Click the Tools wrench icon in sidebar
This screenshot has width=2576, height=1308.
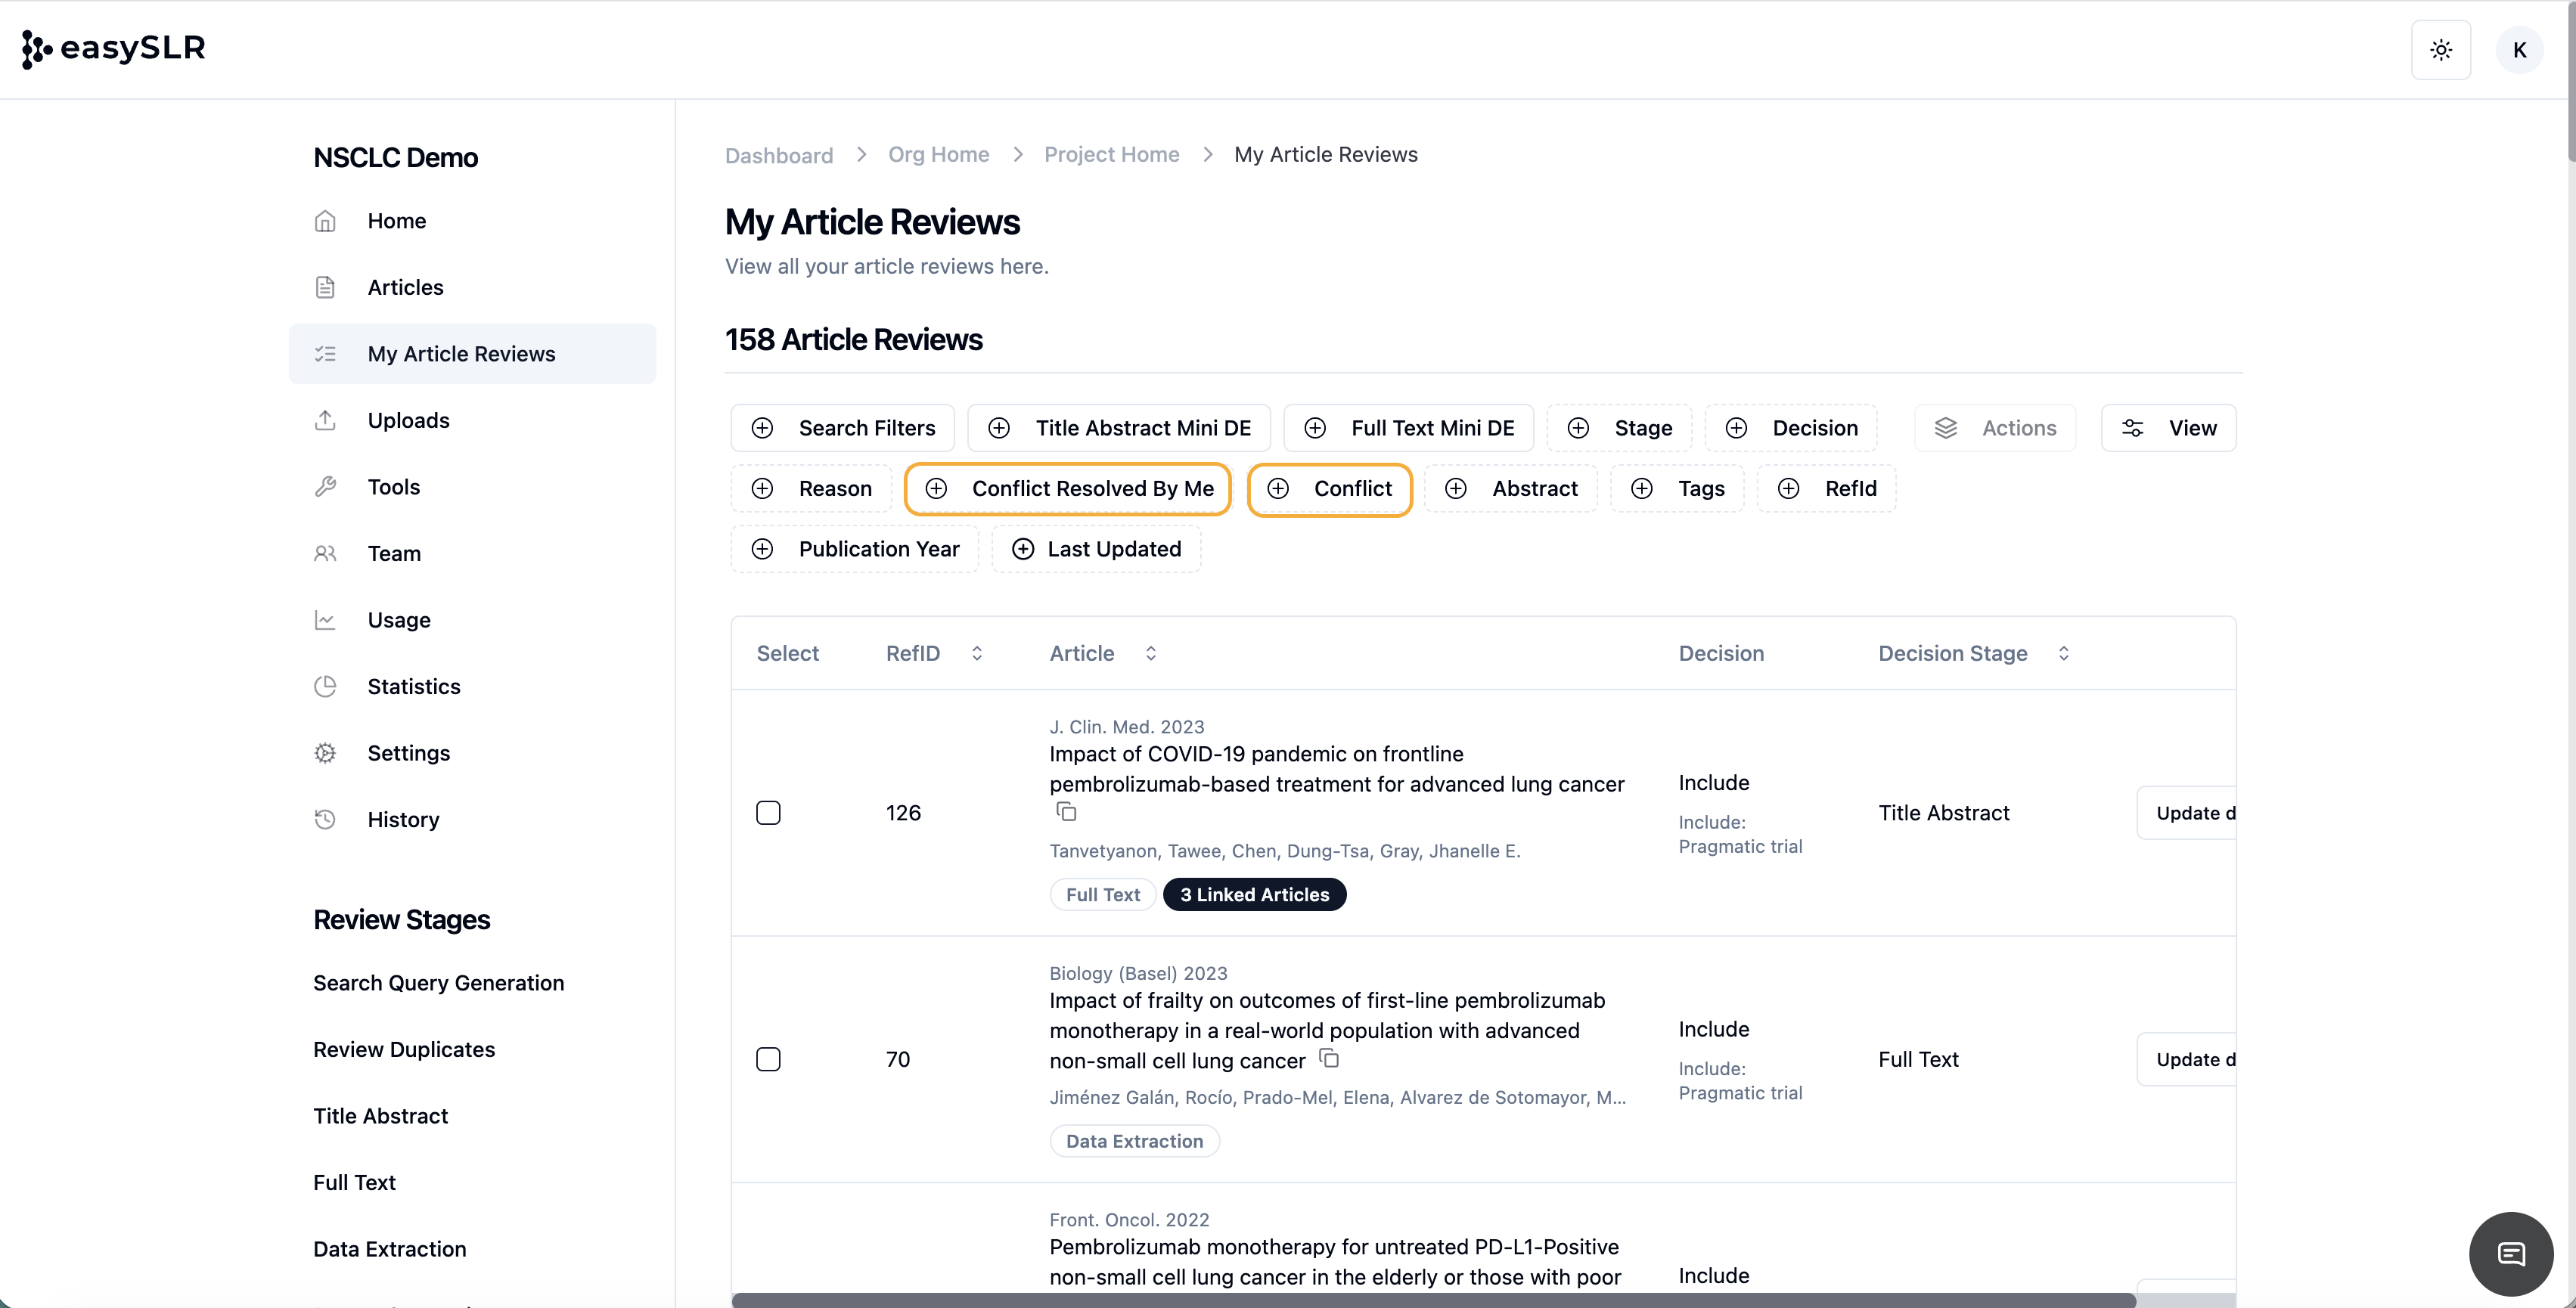coord(325,487)
